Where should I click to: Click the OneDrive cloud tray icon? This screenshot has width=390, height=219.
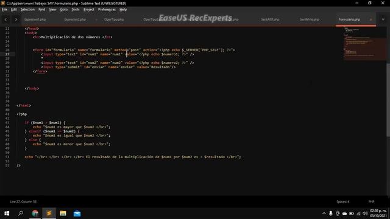click(x=344, y=214)
